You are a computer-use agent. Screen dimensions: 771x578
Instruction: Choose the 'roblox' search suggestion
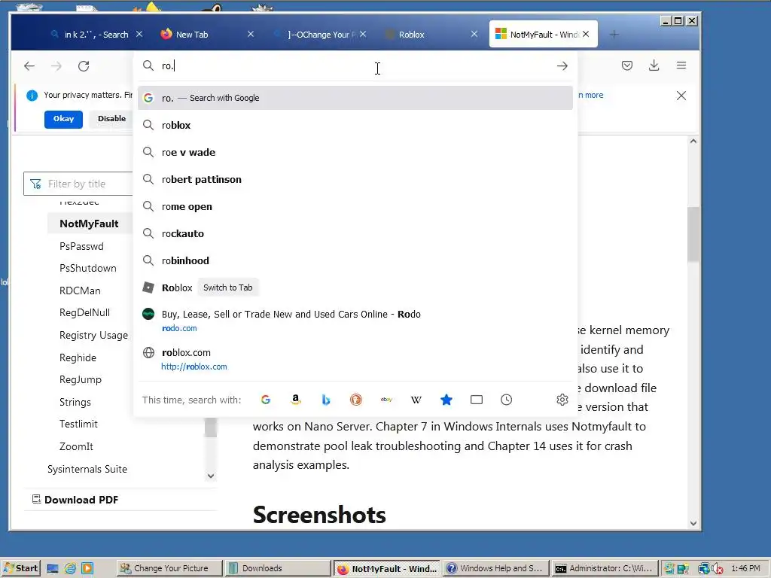pyautogui.click(x=355, y=126)
